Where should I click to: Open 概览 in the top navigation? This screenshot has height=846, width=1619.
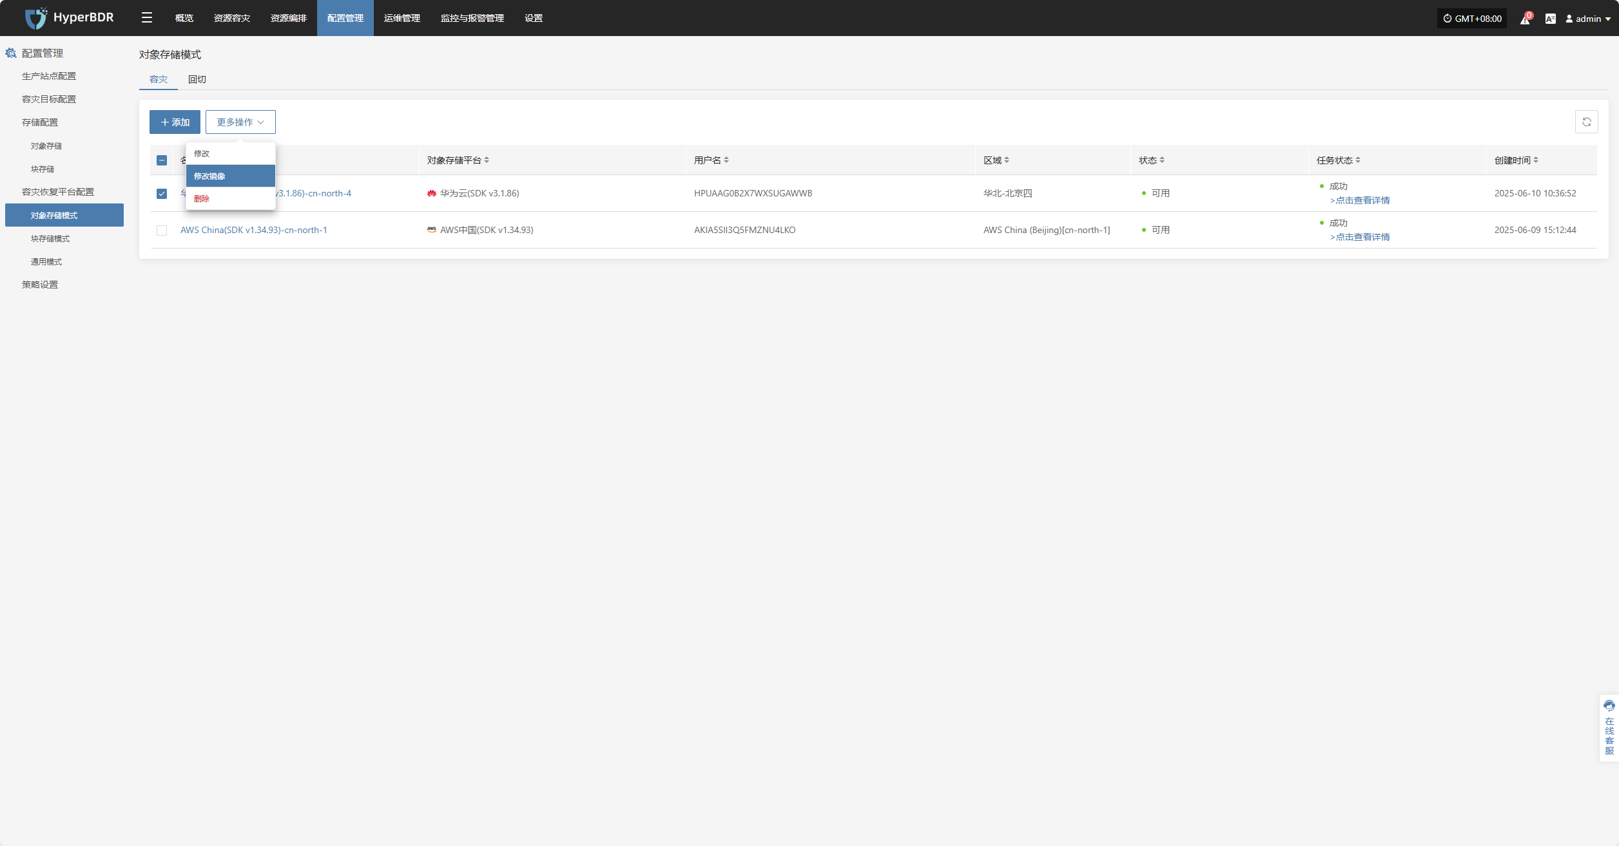(184, 18)
